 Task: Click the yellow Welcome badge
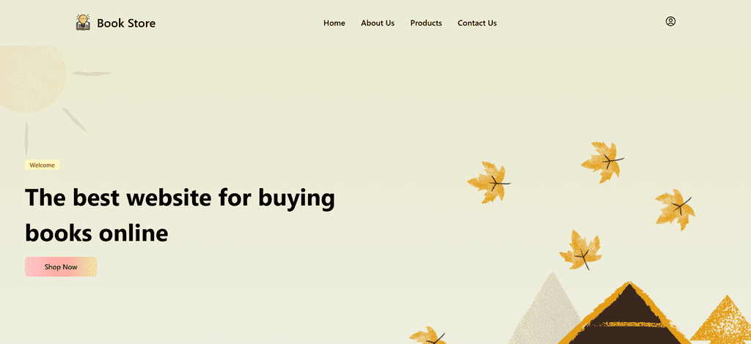[42, 165]
